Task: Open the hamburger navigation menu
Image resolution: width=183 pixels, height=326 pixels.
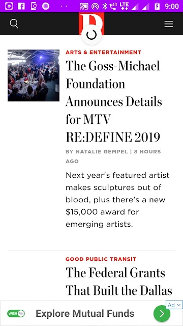Action: pyautogui.click(x=169, y=24)
